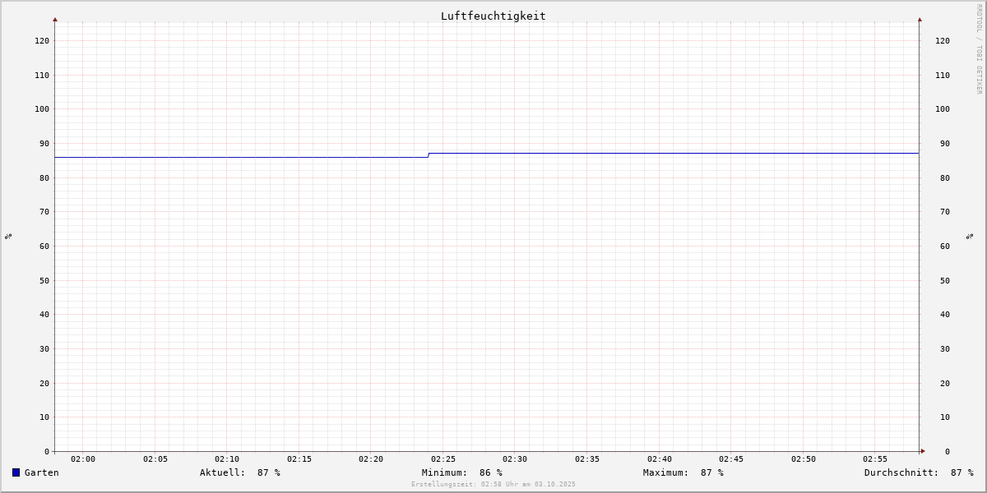This screenshot has width=987, height=493.
Task: Click the 120 label on right y-axis
Action: tap(943, 41)
